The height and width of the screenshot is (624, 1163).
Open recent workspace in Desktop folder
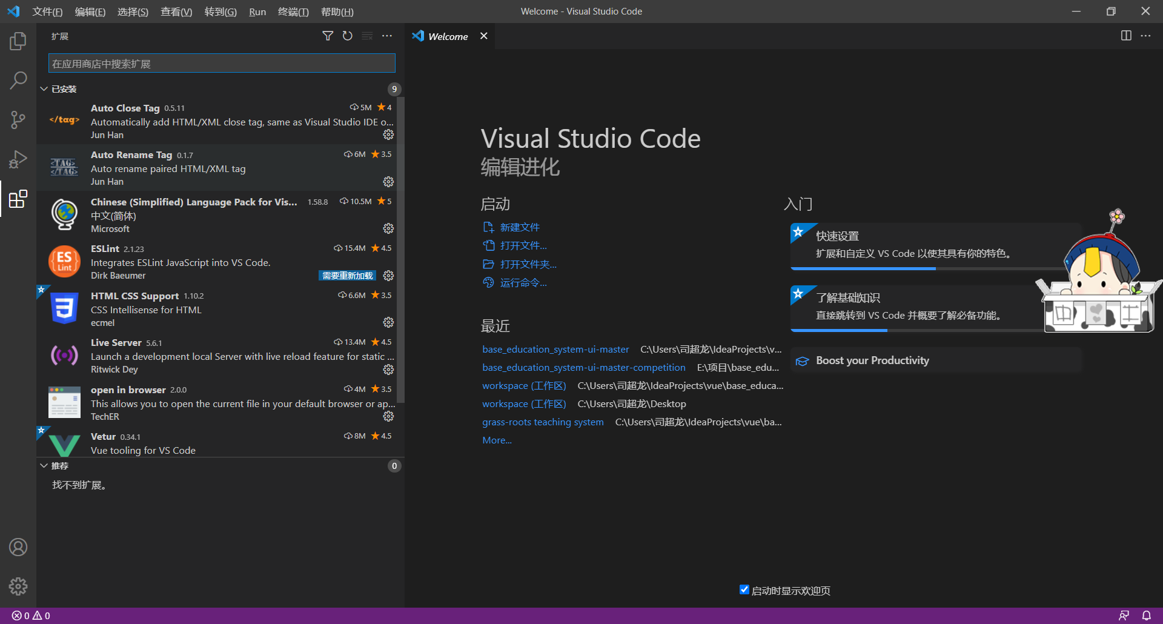(524, 403)
